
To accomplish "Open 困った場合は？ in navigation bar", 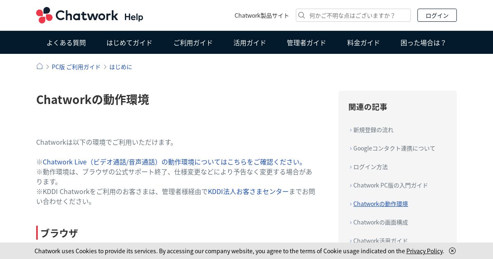I will (x=424, y=42).
